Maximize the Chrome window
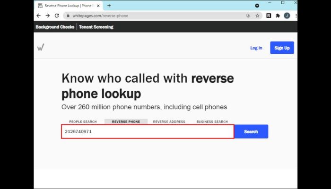The image size is (331, 189). click(x=283, y=3)
